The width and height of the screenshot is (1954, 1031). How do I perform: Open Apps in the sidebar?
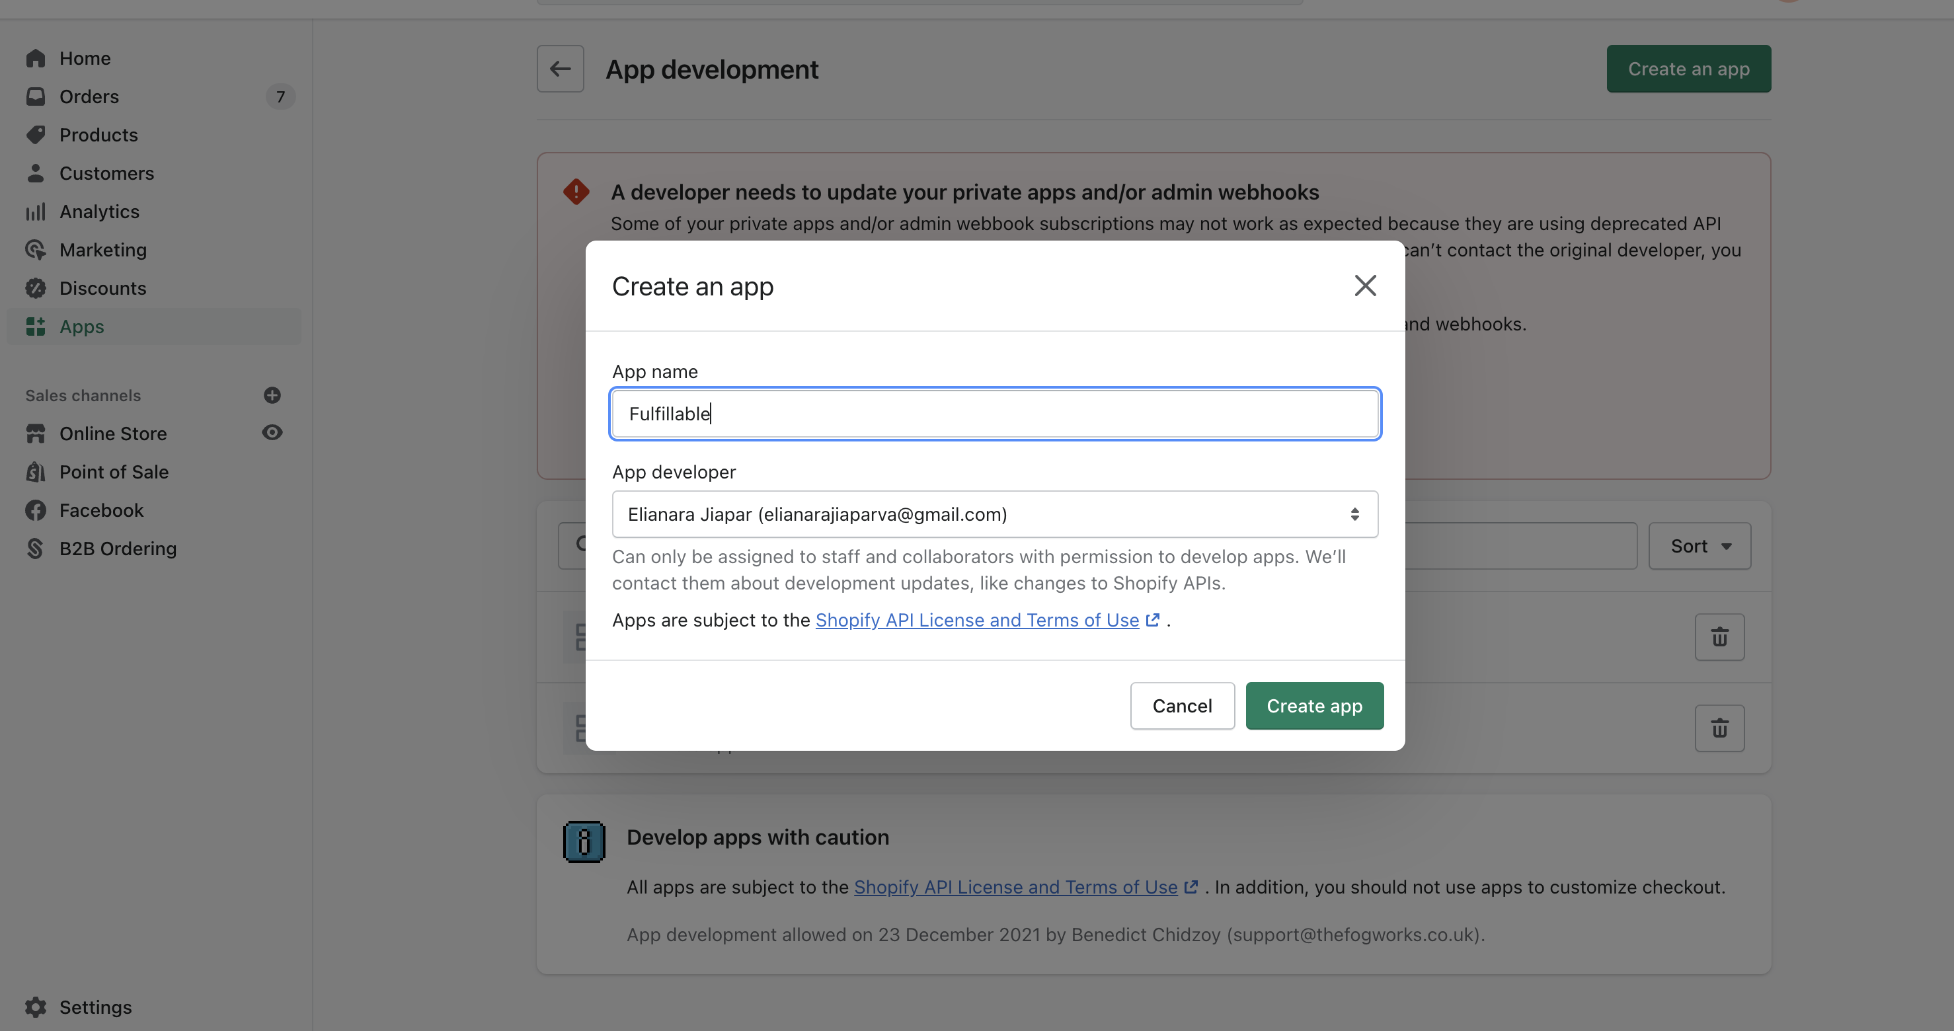(154, 326)
